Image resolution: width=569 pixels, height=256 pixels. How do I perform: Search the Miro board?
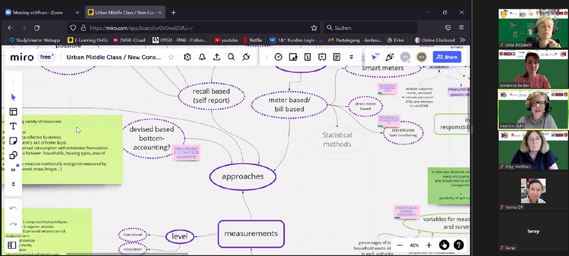(x=231, y=57)
